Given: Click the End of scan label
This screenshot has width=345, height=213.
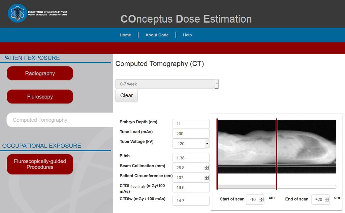Looking at the screenshot, I should [297, 199].
